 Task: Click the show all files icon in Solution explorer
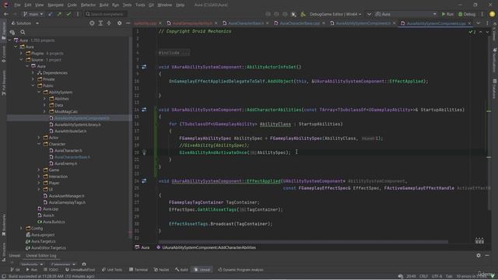point(12,32)
